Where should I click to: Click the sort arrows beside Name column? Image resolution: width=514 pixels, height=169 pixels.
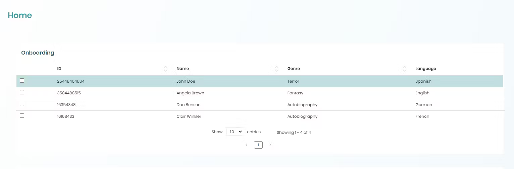276,69
